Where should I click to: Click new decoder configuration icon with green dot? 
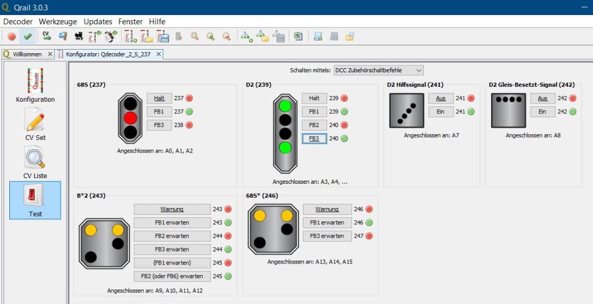(x=131, y=36)
